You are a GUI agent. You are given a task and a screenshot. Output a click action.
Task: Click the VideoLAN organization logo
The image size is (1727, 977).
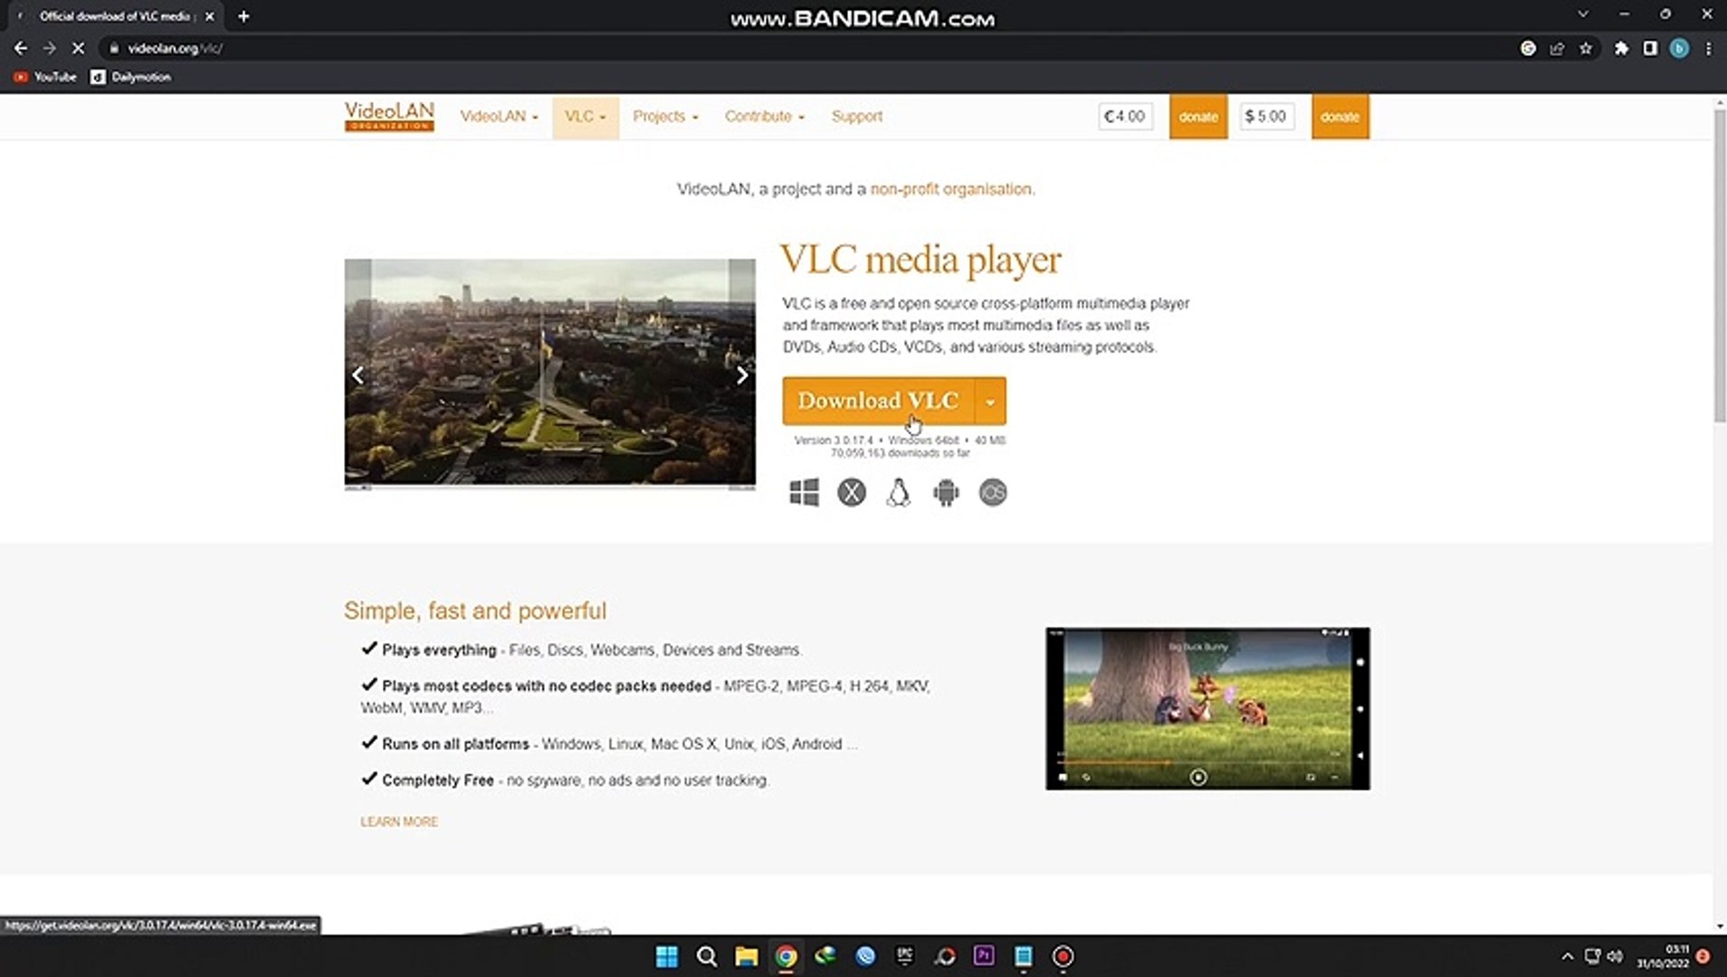coord(389,116)
